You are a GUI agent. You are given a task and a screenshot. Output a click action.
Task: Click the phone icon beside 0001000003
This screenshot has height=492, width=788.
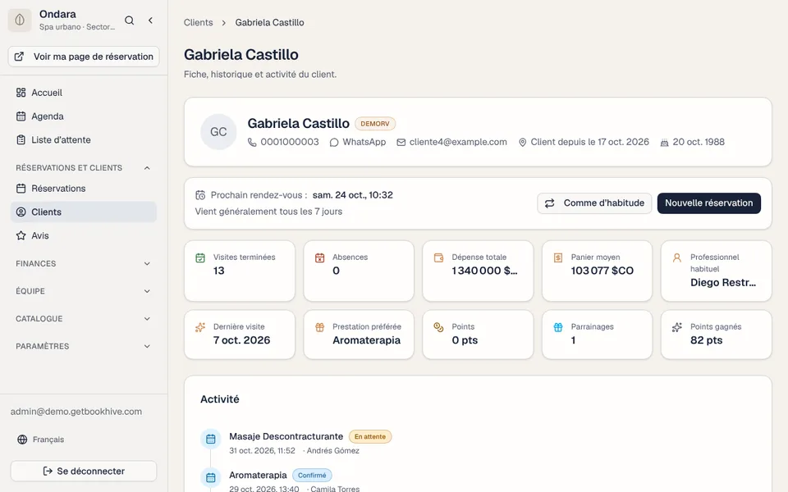click(252, 143)
